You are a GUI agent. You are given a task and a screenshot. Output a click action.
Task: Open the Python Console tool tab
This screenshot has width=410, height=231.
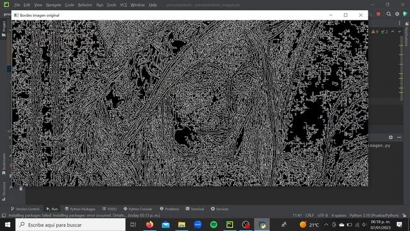(x=138, y=209)
